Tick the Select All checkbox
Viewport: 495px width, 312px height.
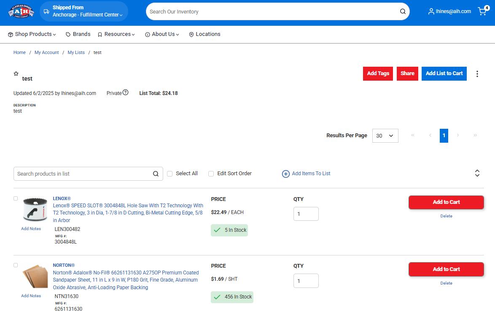click(x=169, y=174)
